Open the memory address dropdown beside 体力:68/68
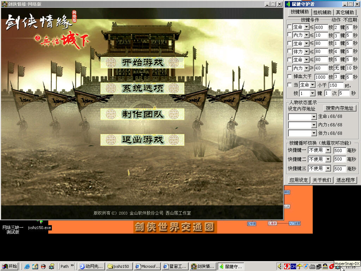Viewport: 361px width, 271px height. [314, 133]
